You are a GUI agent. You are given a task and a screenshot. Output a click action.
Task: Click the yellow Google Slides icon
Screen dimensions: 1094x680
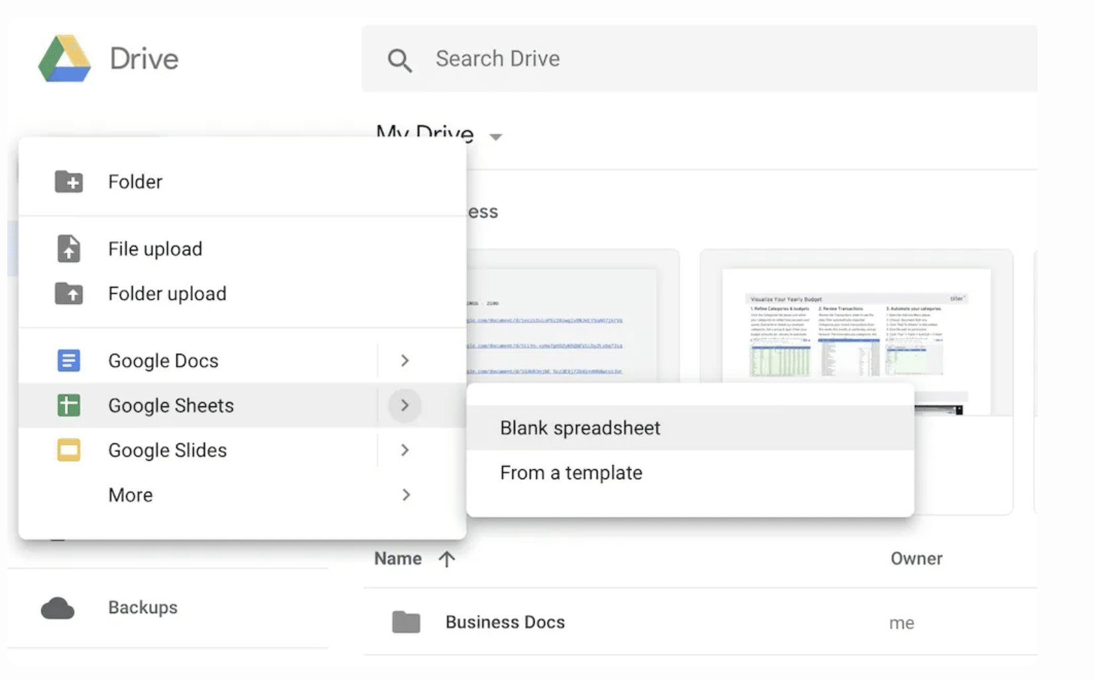point(69,450)
